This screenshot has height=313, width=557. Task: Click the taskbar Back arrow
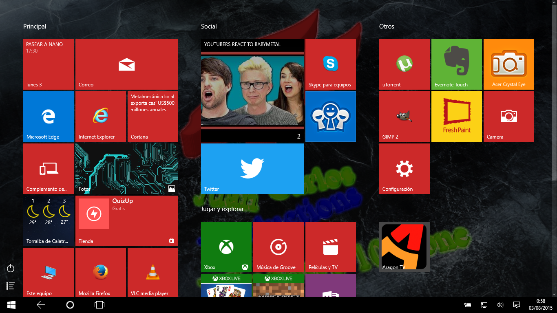(x=41, y=305)
